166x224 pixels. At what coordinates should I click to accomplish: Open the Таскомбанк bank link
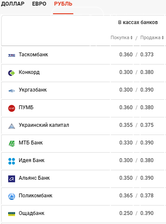point(33,55)
